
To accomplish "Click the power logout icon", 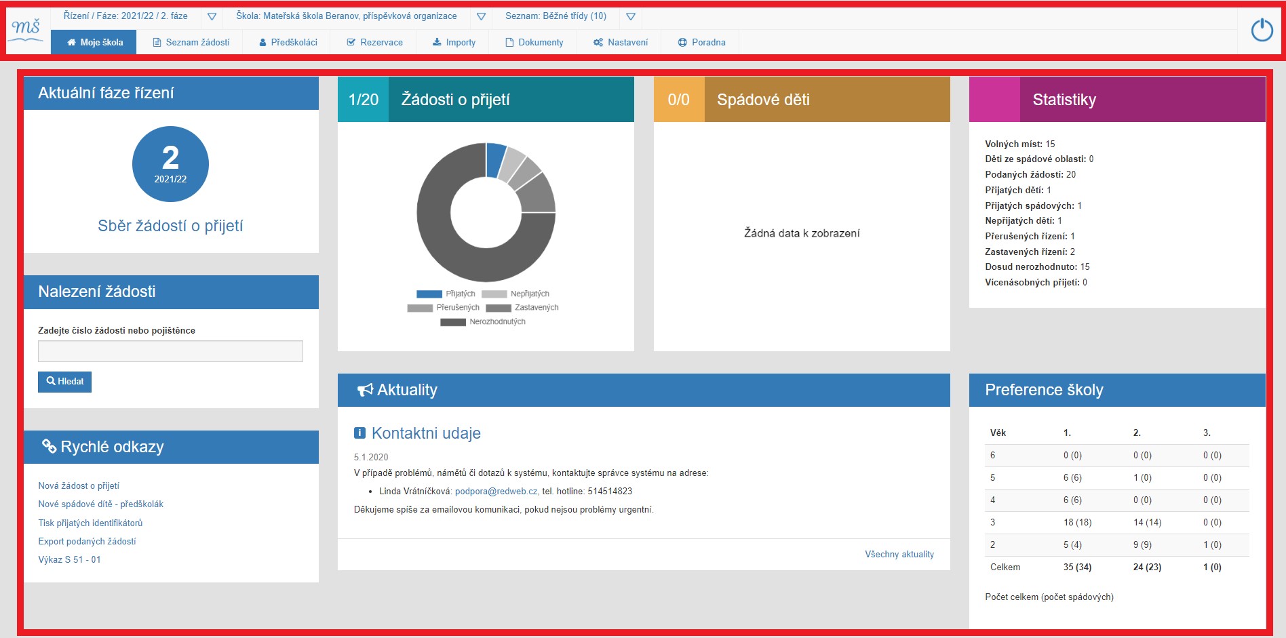I will pyautogui.click(x=1262, y=30).
